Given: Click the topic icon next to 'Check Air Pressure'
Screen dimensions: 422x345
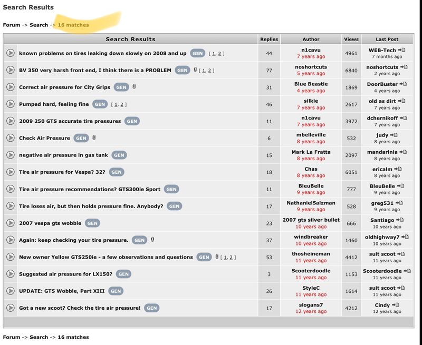Looking at the screenshot, I should 11,138.
